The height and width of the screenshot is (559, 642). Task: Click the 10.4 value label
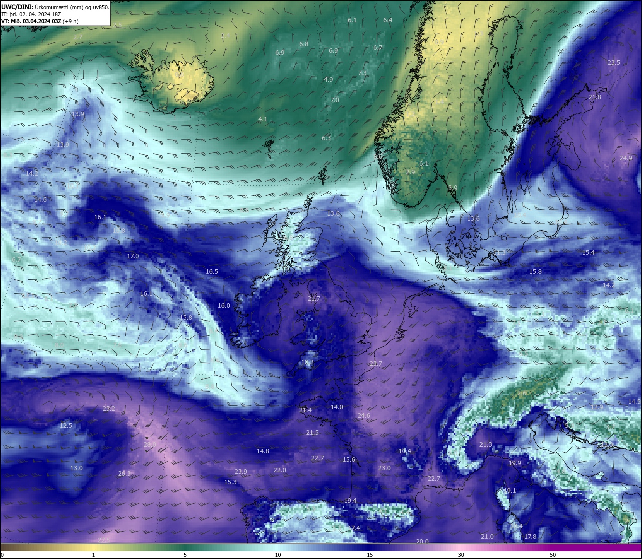point(405,451)
